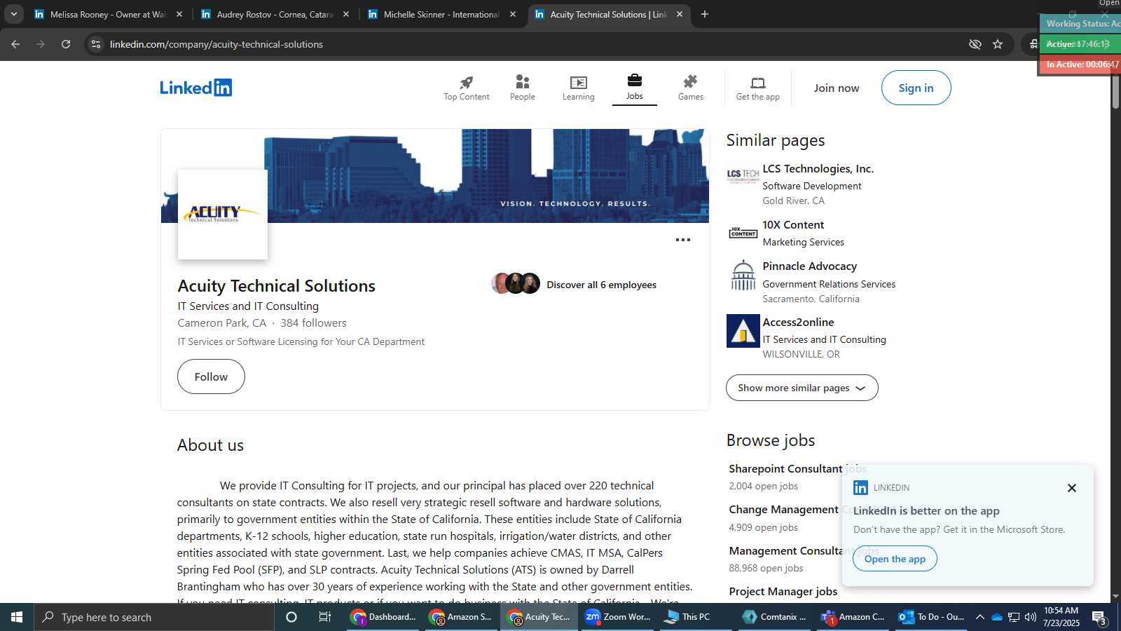Click Open the app button
The image size is (1121, 631).
coord(895,559)
